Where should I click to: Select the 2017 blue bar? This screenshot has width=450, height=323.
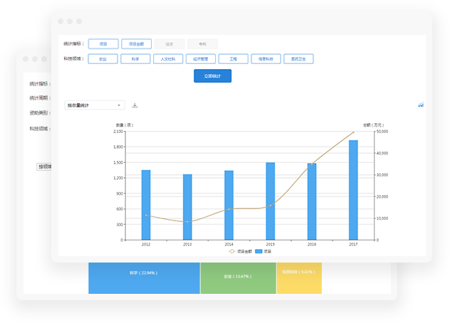353,190
